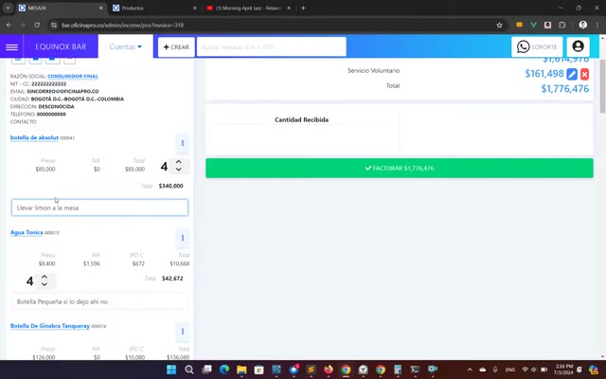606x379 pixels.
Task: Open the Cuentas dropdown
Action: 126,46
